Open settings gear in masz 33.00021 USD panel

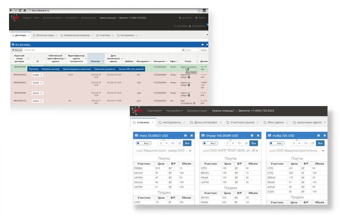[x=185, y=136]
